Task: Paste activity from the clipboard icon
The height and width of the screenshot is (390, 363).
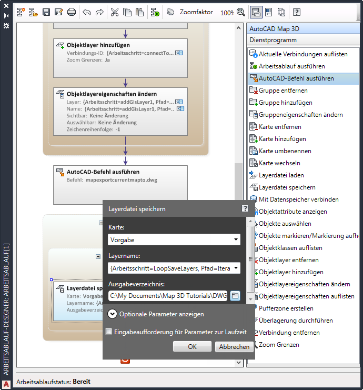Action: pyautogui.click(x=140, y=12)
